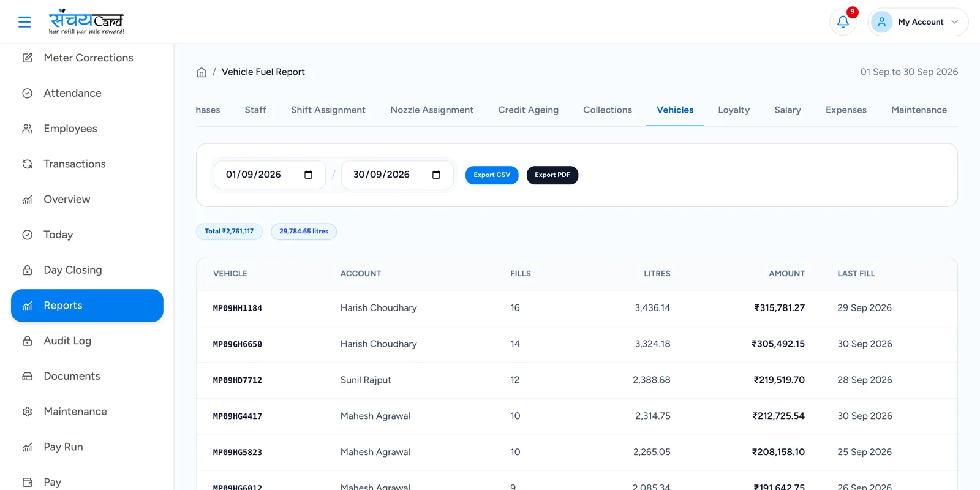Go to the Salary tab
The height and width of the screenshot is (490, 980).
788,110
